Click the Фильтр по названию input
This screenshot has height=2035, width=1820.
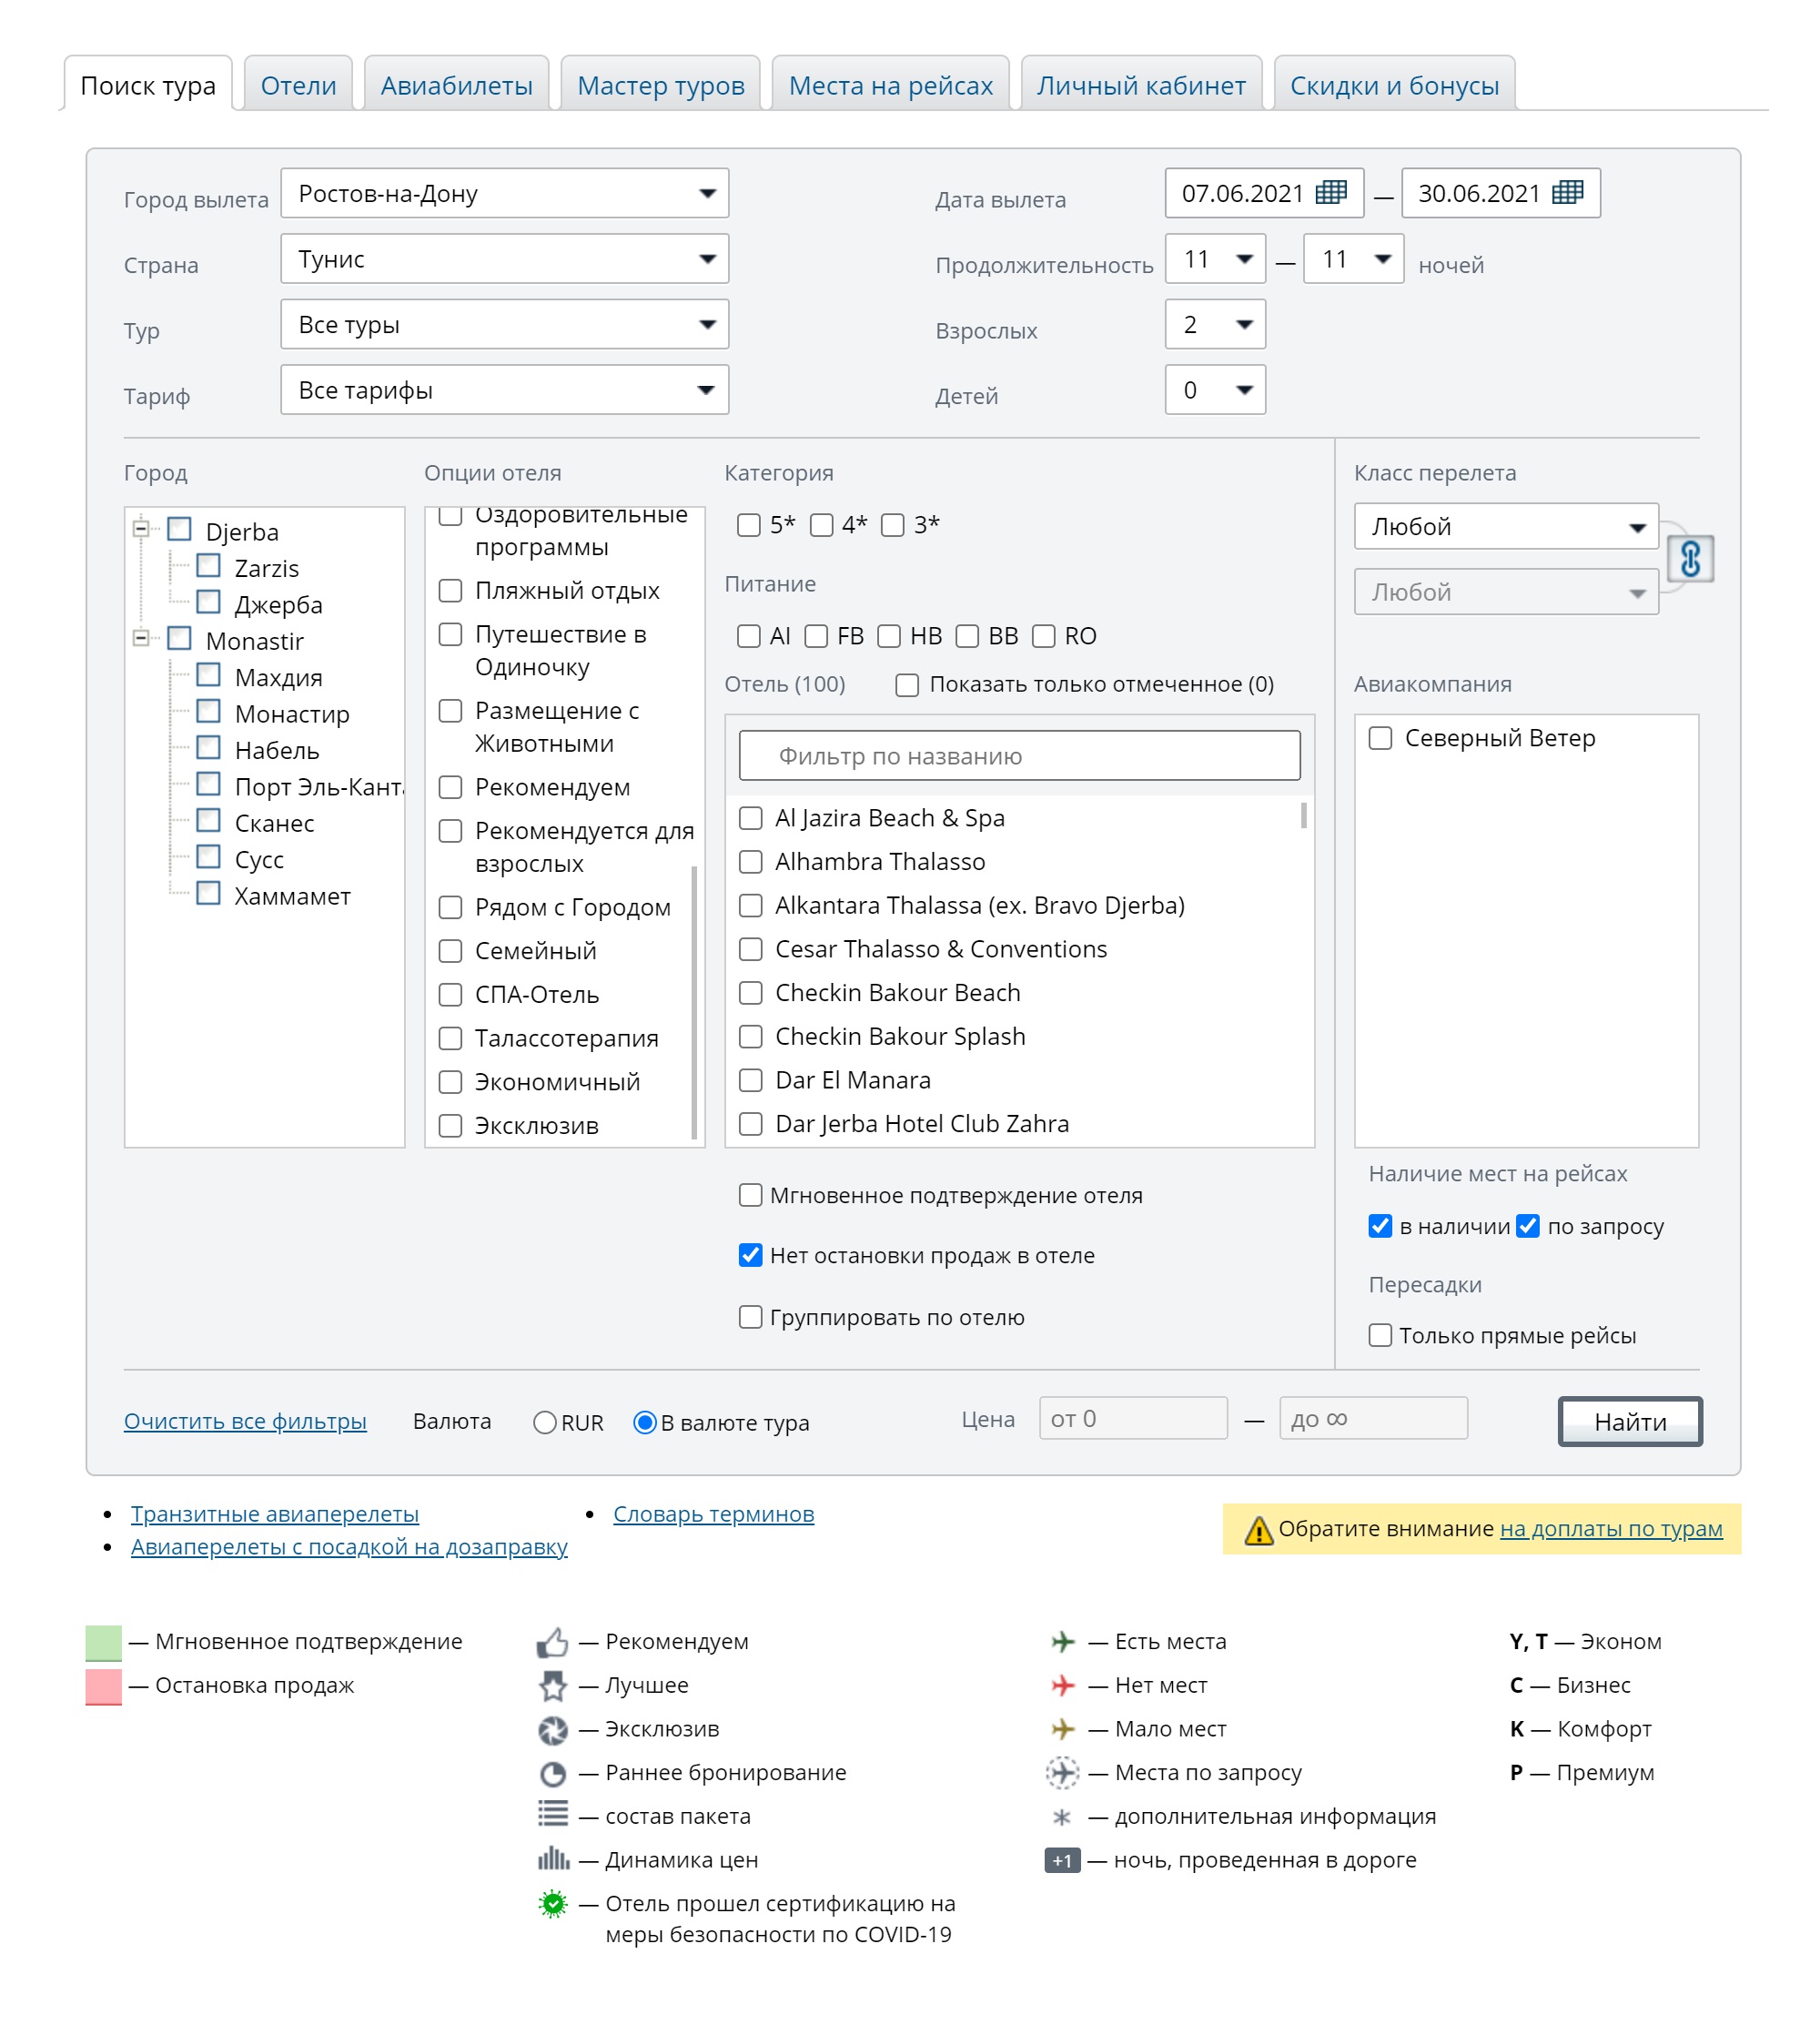pos(1019,756)
